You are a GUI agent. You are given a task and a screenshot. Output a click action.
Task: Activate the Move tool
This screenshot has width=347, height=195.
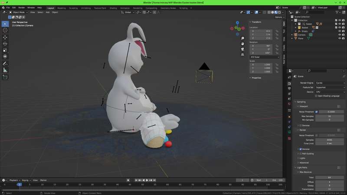(x=5, y=37)
